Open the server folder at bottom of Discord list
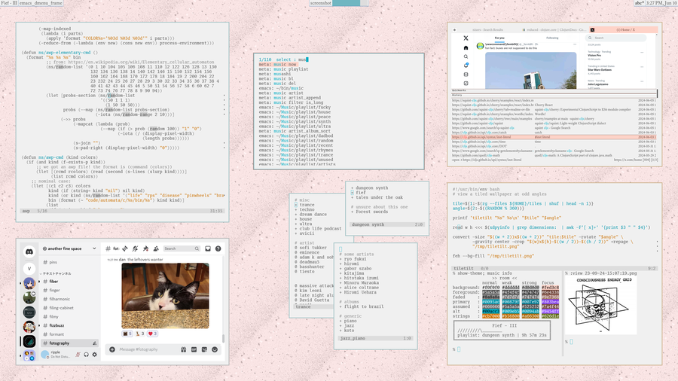Screen dimensions: 678x381 coord(29,355)
